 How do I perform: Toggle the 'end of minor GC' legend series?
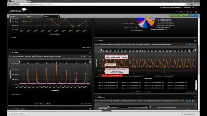click(x=16, y=94)
